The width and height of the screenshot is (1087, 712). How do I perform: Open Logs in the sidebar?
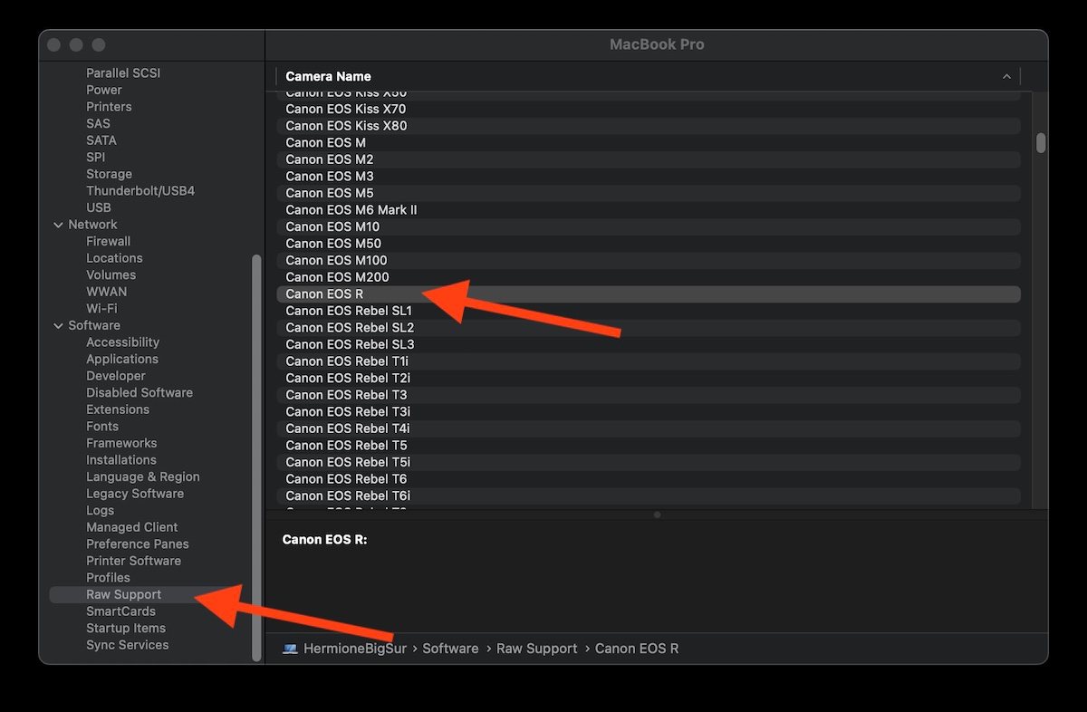(x=100, y=510)
